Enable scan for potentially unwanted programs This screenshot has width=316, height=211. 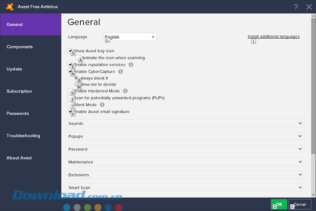pos(70,98)
